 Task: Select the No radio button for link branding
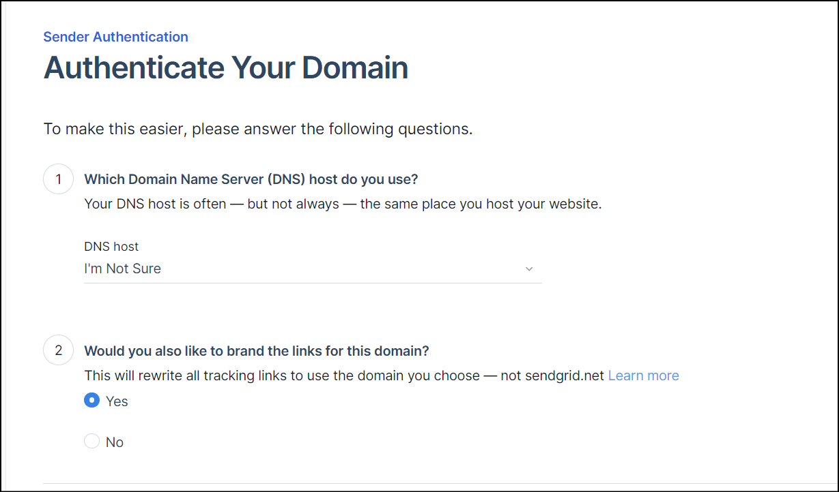pyautogui.click(x=91, y=442)
